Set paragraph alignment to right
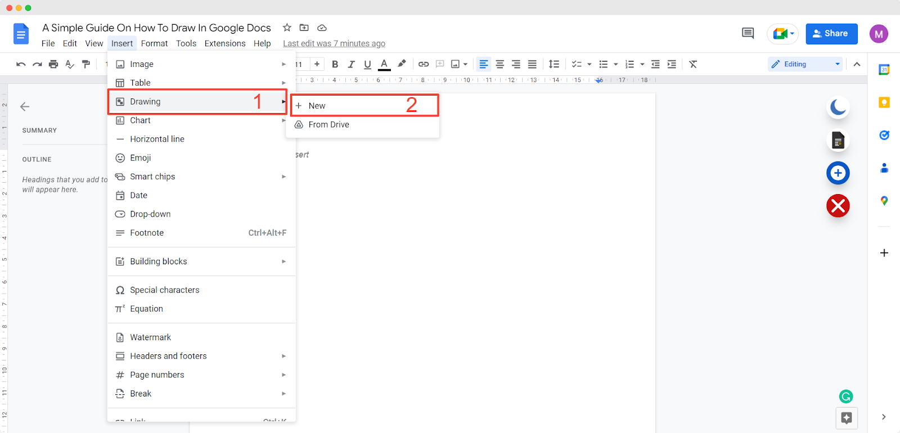Viewport: 900px width, 433px height. [516, 64]
